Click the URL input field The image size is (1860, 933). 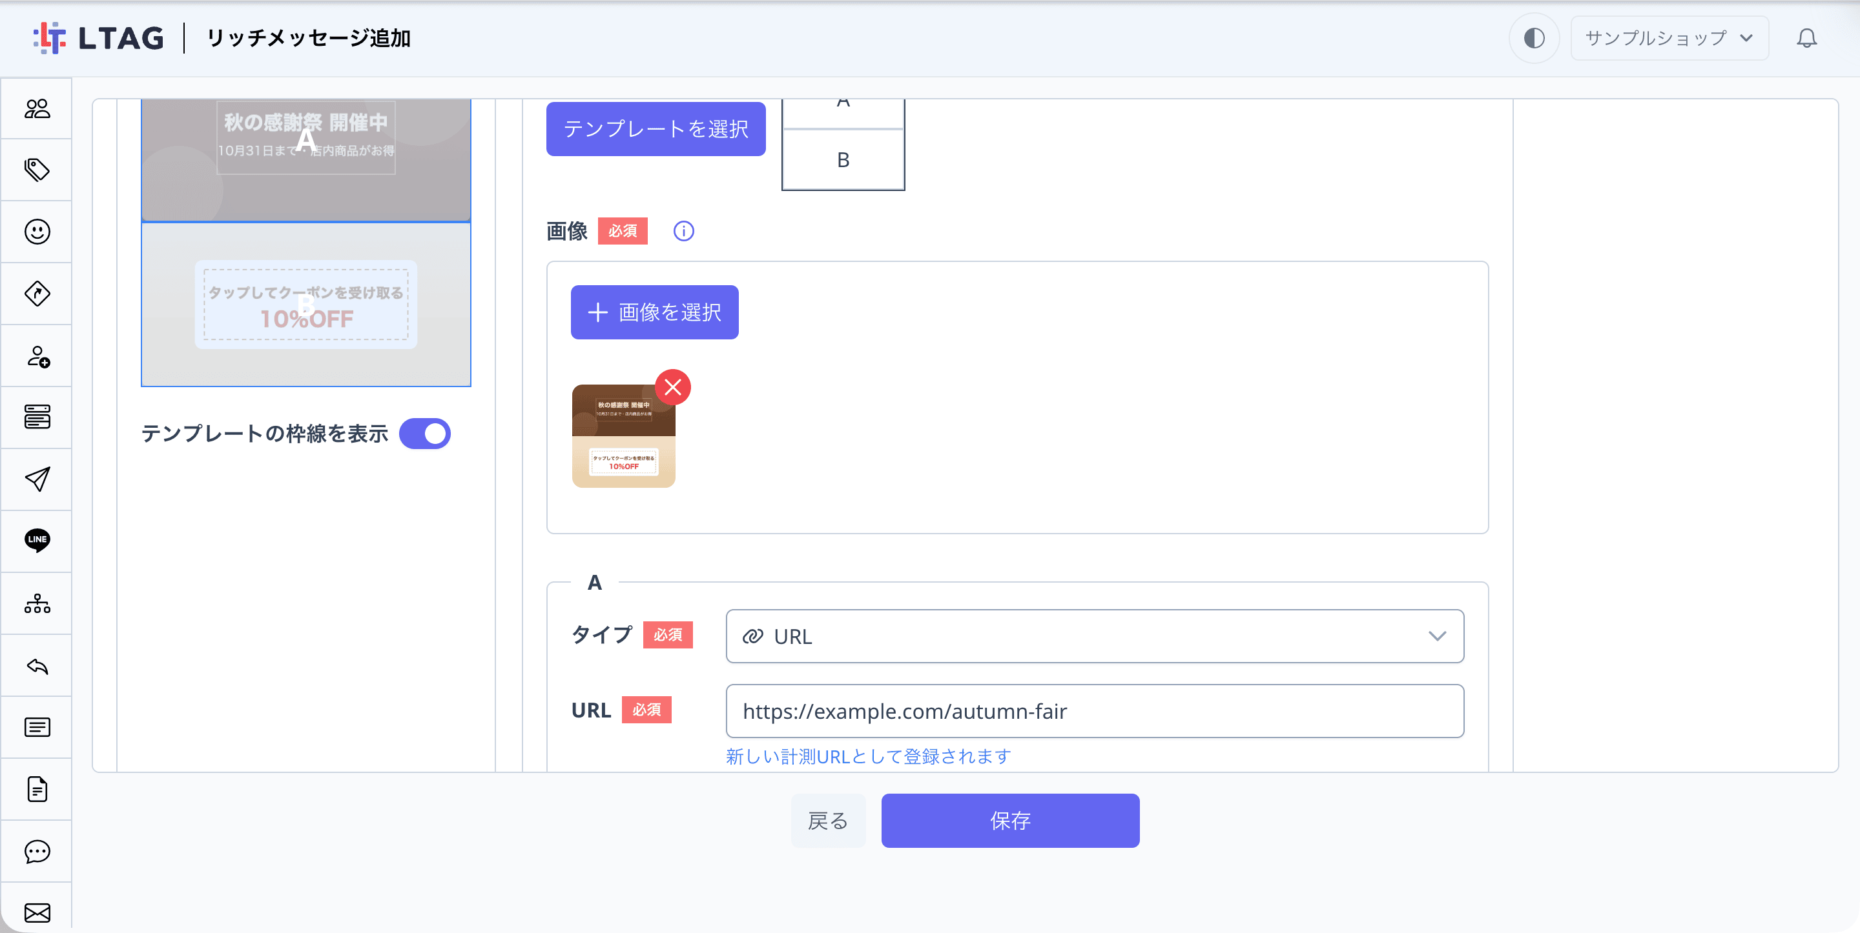1095,712
